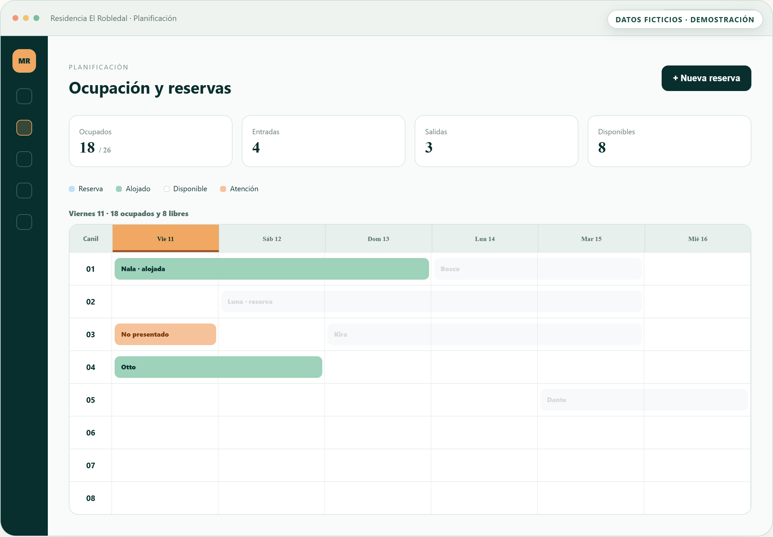
Task: Switch to the Sáb 12 column header
Action: coord(272,239)
